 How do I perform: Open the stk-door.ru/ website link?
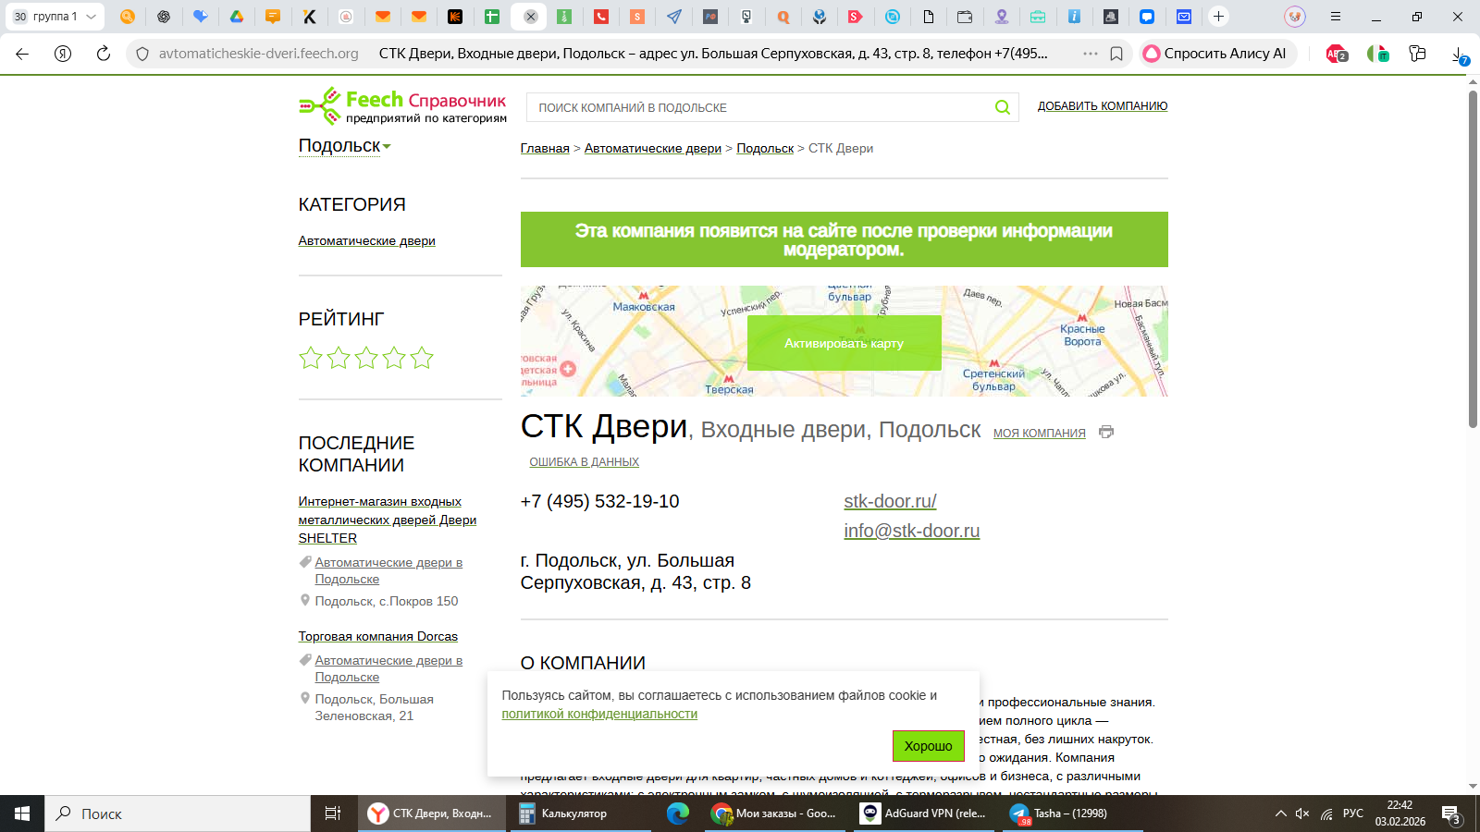click(x=890, y=501)
